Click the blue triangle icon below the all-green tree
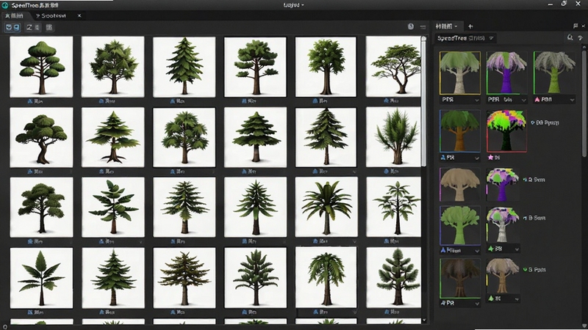588x330 pixels. (443, 250)
